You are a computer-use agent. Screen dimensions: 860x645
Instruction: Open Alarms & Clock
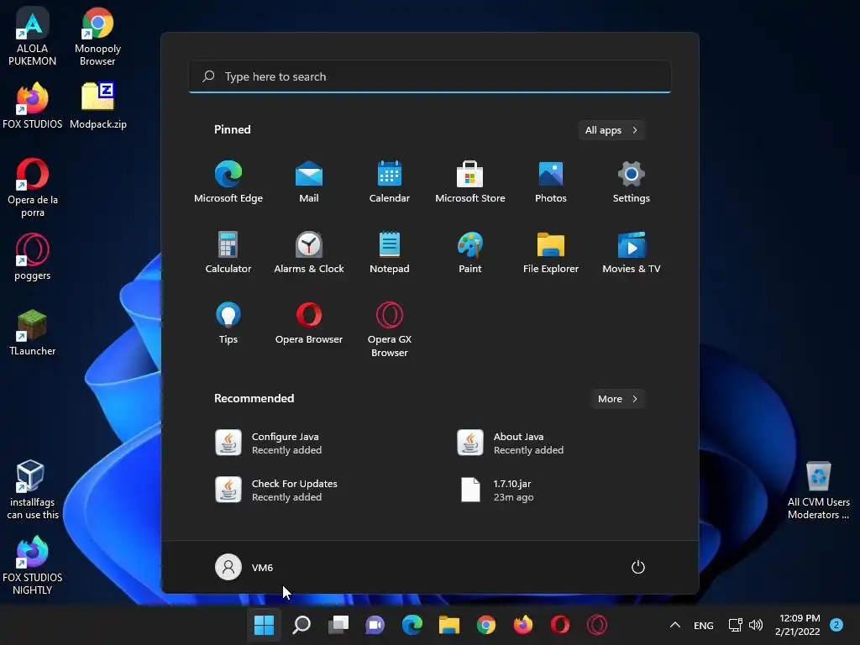pyautogui.click(x=309, y=252)
